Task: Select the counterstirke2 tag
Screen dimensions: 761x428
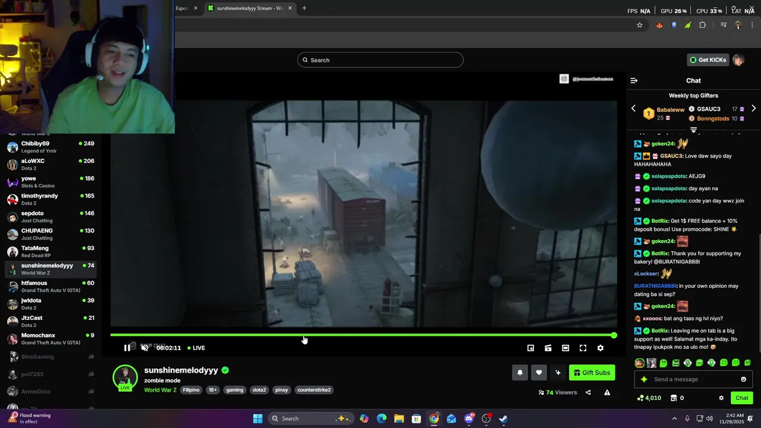Action: (x=314, y=390)
